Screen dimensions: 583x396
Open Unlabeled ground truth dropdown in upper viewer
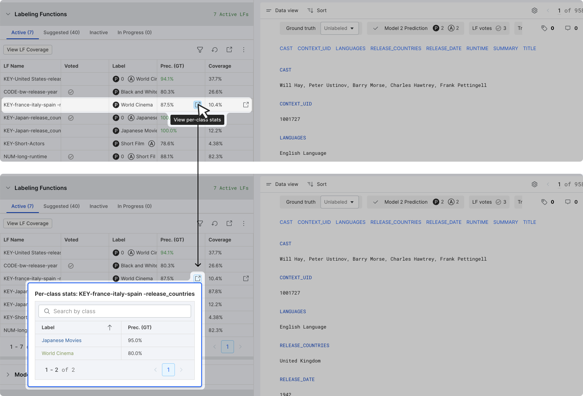click(339, 28)
